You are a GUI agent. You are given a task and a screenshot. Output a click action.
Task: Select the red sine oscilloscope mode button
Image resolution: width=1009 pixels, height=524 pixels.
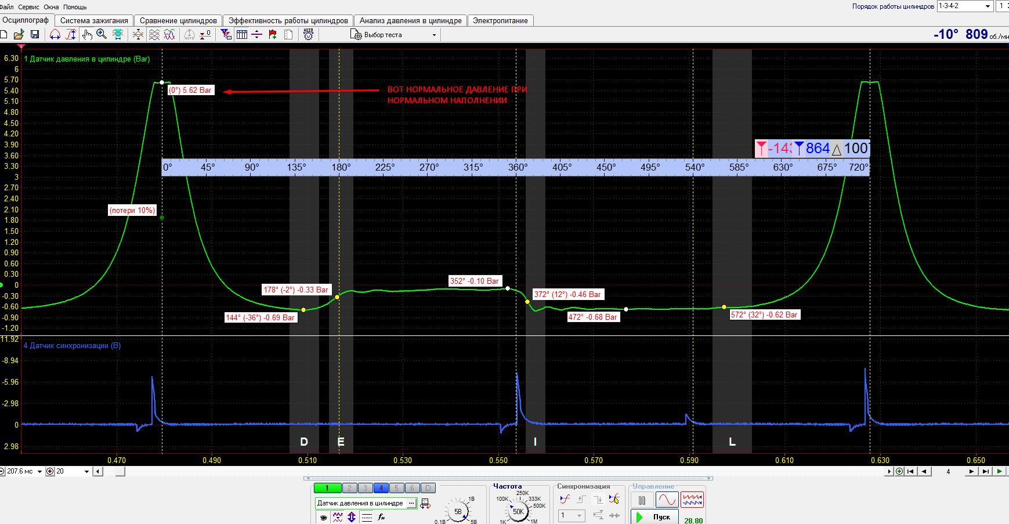(667, 500)
